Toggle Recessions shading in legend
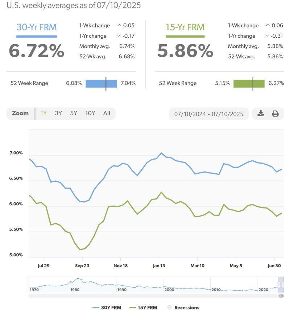This screenshot has width=290, height=312. (x=183, y=307)
